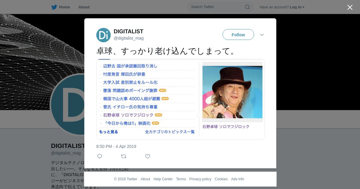360x189 pixels.
Task: Click the tweet timestamp 8:50 PM
Action: point(116,146)
